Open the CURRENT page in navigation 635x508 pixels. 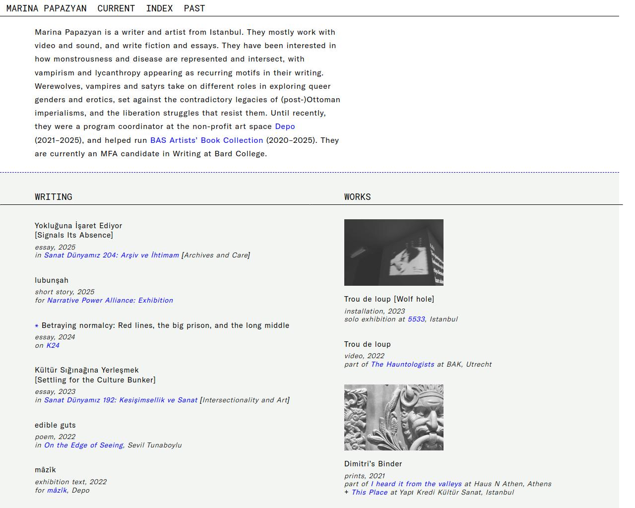116,8
